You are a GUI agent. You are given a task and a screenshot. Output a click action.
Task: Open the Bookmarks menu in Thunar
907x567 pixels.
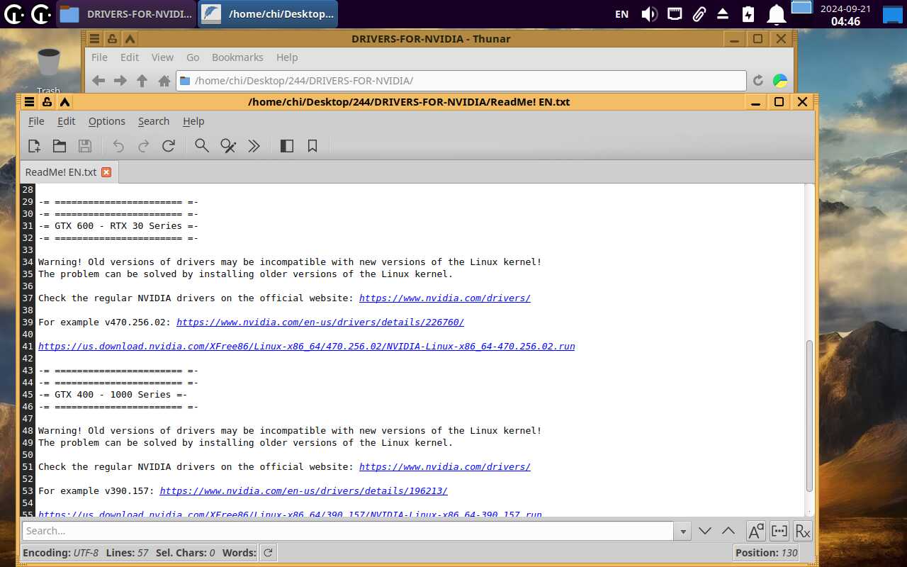[237, 57]
